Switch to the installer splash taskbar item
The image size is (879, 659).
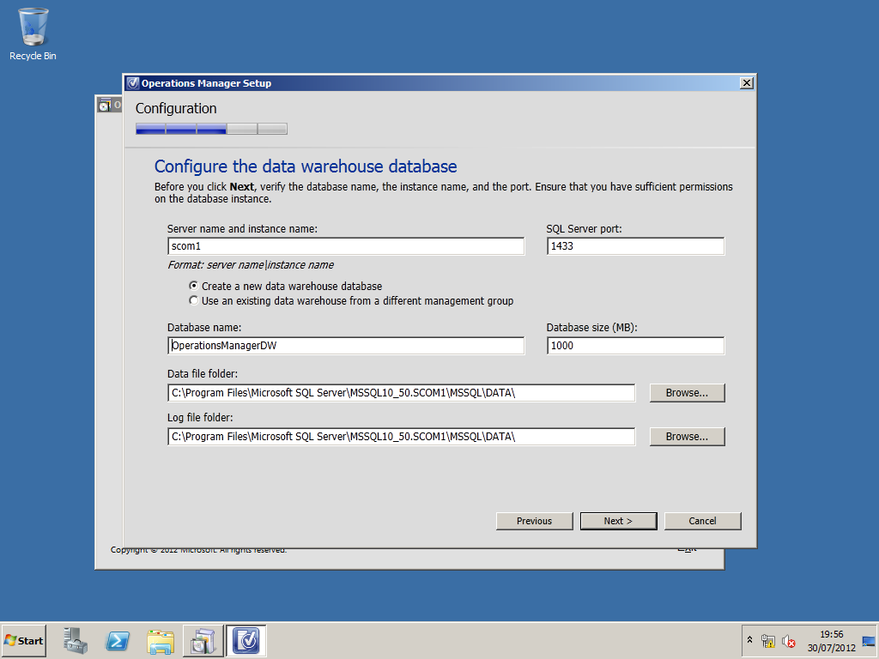pos(203,640)
